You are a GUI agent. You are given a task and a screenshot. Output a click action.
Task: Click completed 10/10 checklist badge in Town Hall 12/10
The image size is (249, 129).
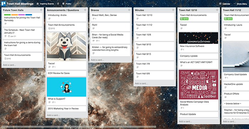pyautogui.click(x=184, y=19)
